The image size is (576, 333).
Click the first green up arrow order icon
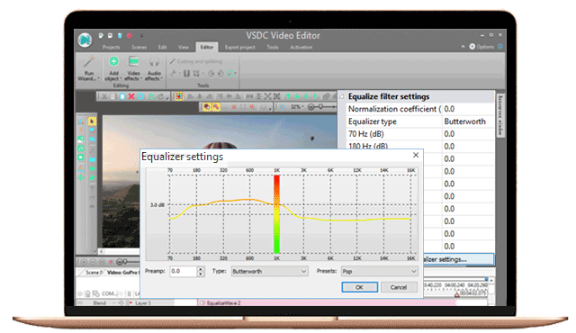pos(288,96)
